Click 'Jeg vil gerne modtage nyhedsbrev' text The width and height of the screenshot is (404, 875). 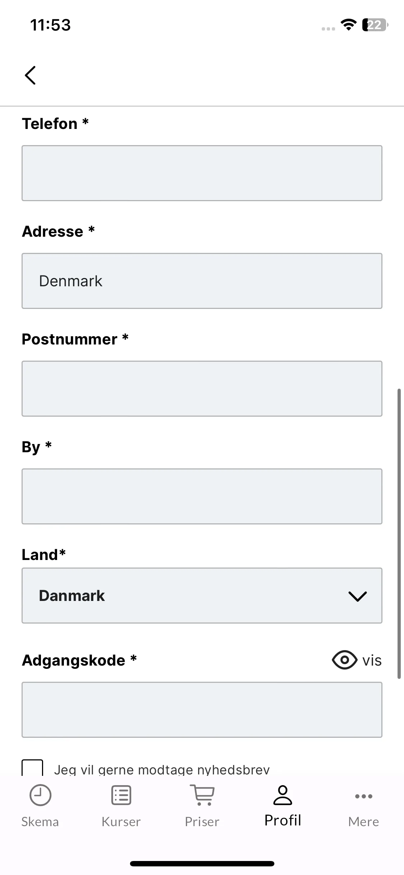(x=162, y=769)
